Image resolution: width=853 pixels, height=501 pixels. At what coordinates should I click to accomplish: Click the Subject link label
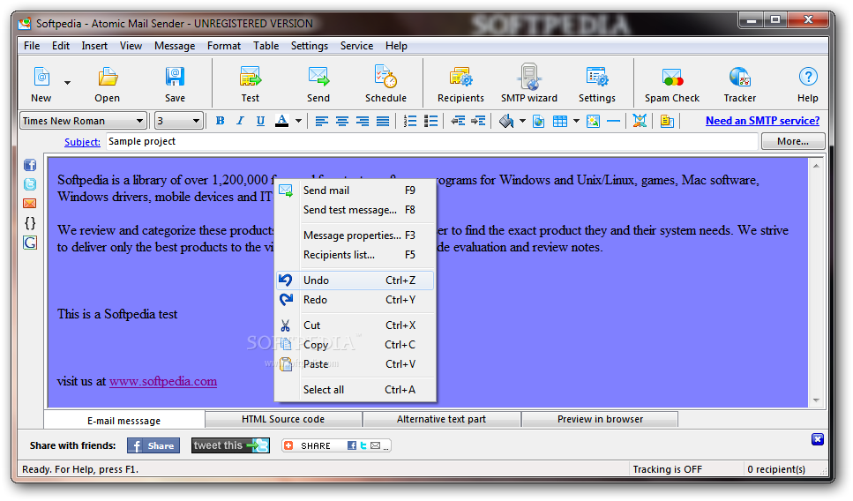(x=82, y=142)
